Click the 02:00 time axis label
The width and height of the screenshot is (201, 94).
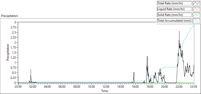click(x=33, y=86)
